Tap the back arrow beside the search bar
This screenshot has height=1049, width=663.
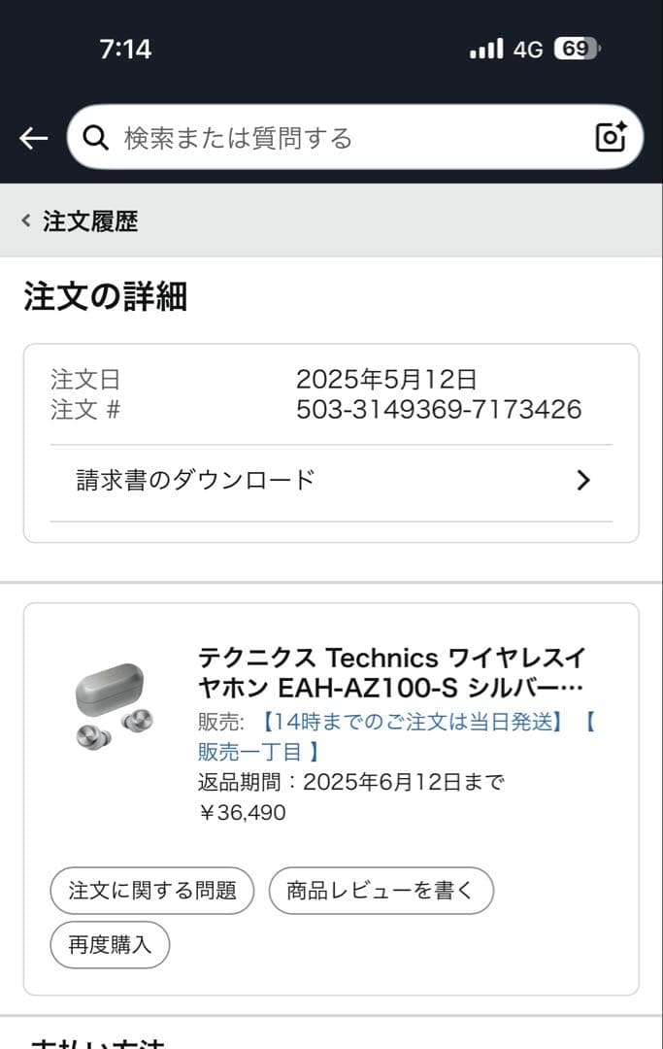tap(33, 137)
